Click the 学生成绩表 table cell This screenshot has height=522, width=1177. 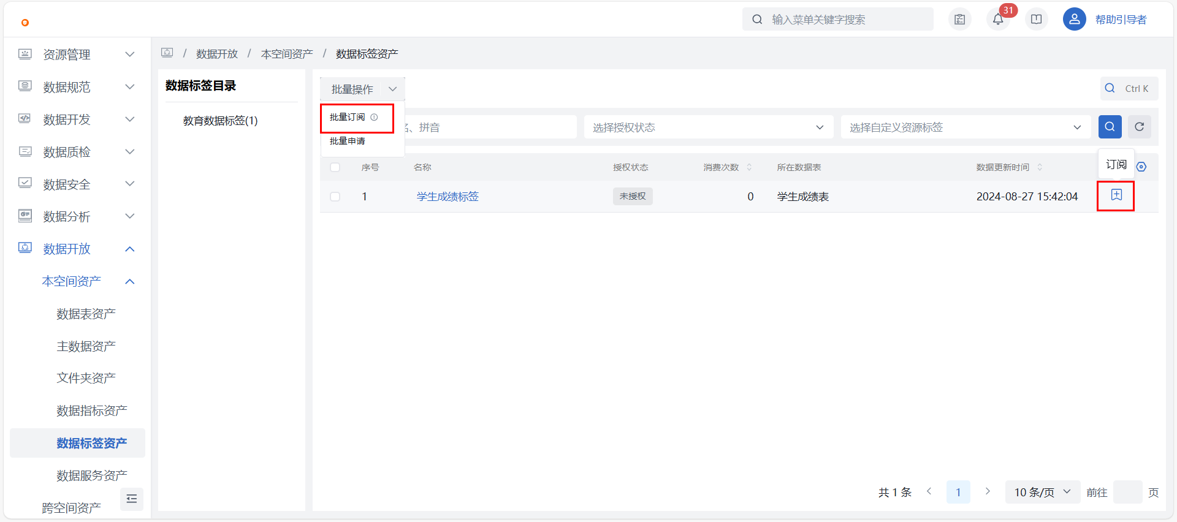pos(803,197)
